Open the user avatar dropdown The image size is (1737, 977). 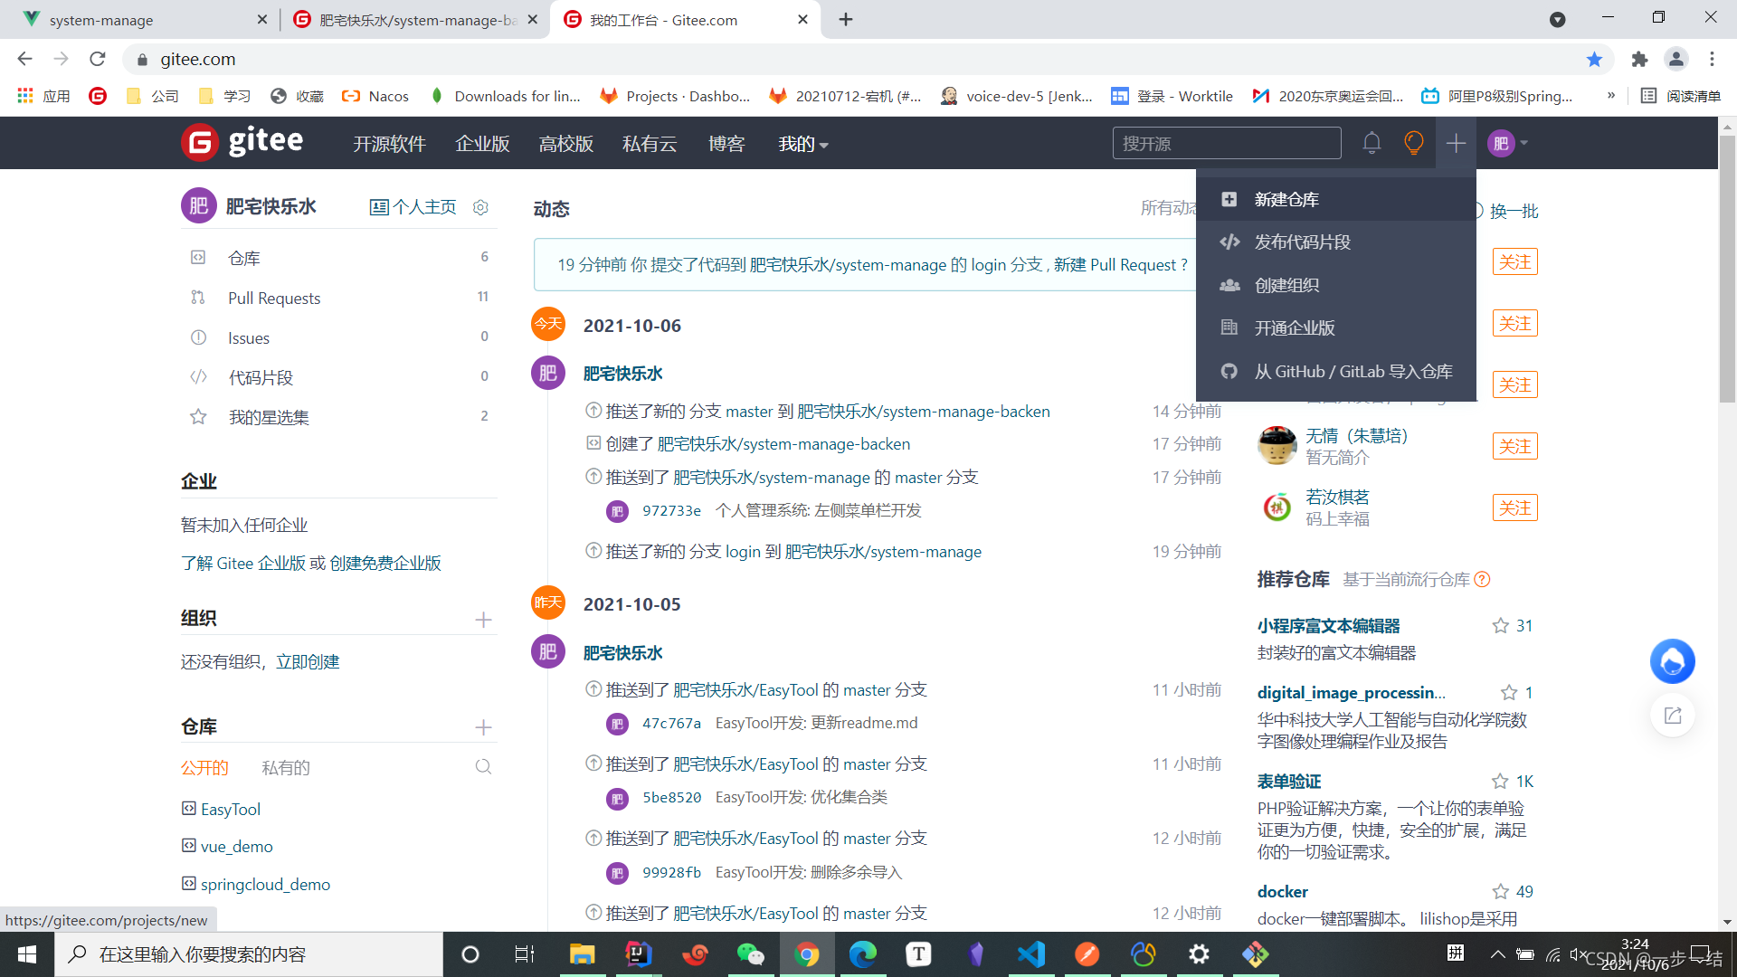(x=1504, y=143)
